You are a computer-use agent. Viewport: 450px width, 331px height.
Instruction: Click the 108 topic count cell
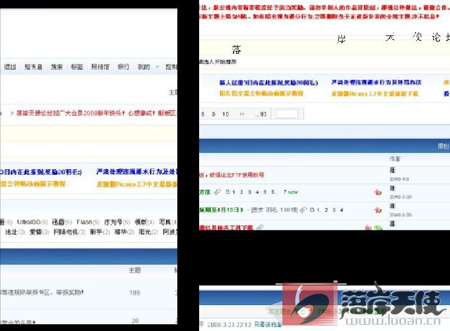(x=134, y=293)
